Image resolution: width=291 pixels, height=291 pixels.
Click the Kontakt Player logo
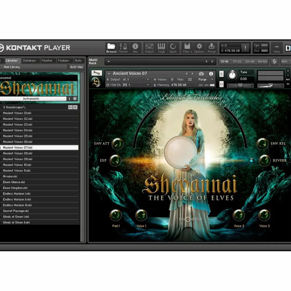pyautogui.click(x=35, y=48)
